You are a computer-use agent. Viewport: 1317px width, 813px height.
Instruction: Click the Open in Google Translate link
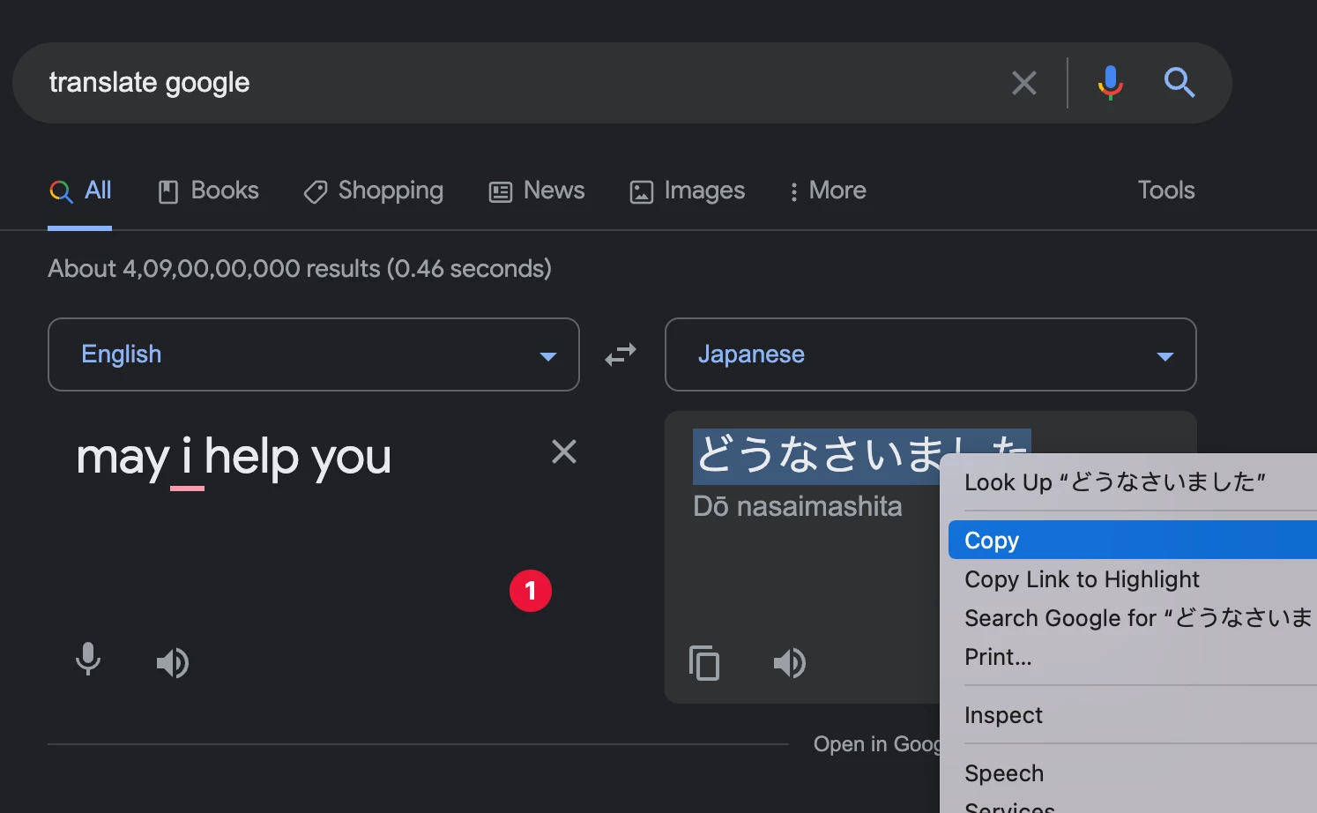877,744
